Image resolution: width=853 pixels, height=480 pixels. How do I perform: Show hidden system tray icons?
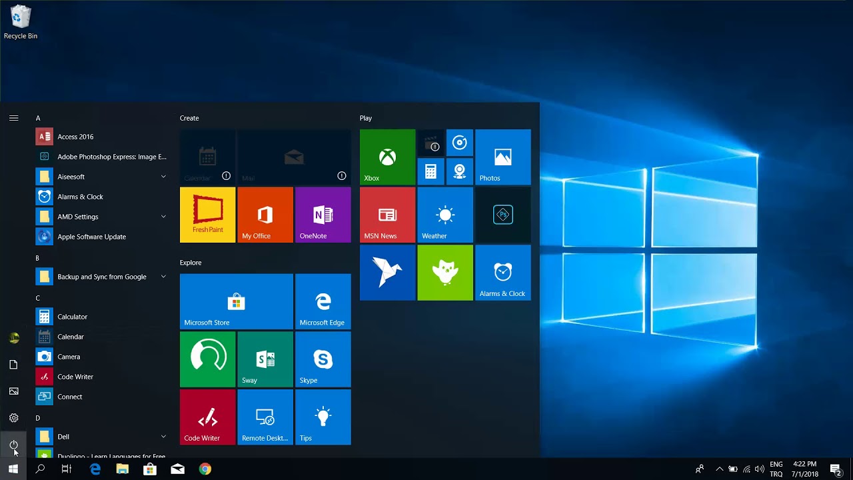pyautogui.click(x=719, y=469)
